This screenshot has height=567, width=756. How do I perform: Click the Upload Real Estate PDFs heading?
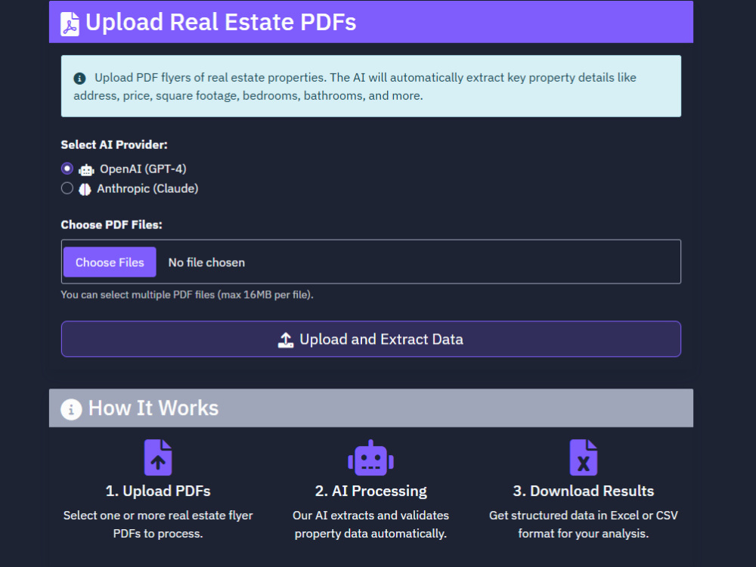221,22
